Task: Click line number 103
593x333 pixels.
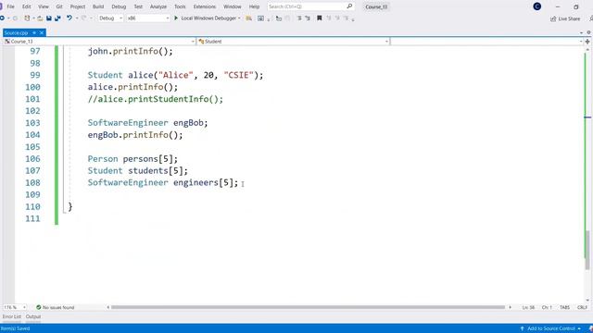Action: 32,123
